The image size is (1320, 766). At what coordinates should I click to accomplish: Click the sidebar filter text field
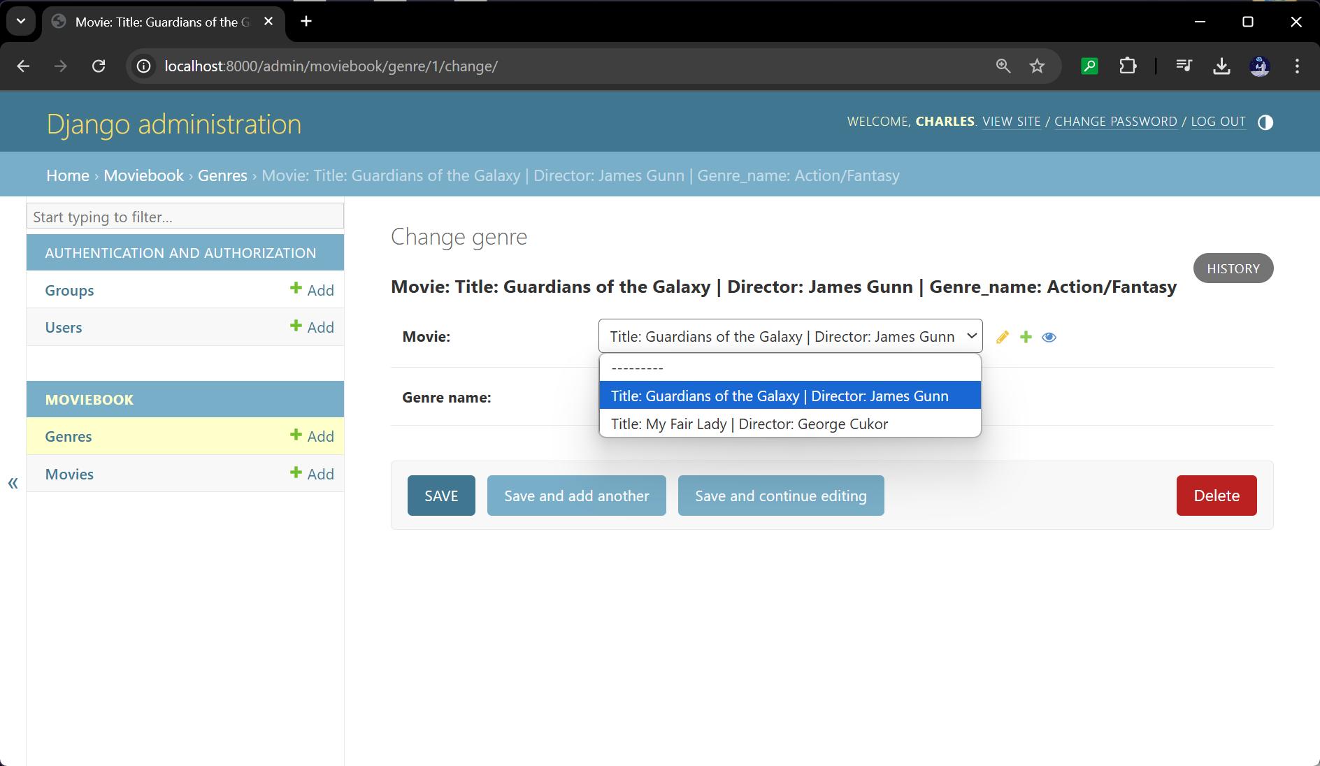click(x=185, y=217)
